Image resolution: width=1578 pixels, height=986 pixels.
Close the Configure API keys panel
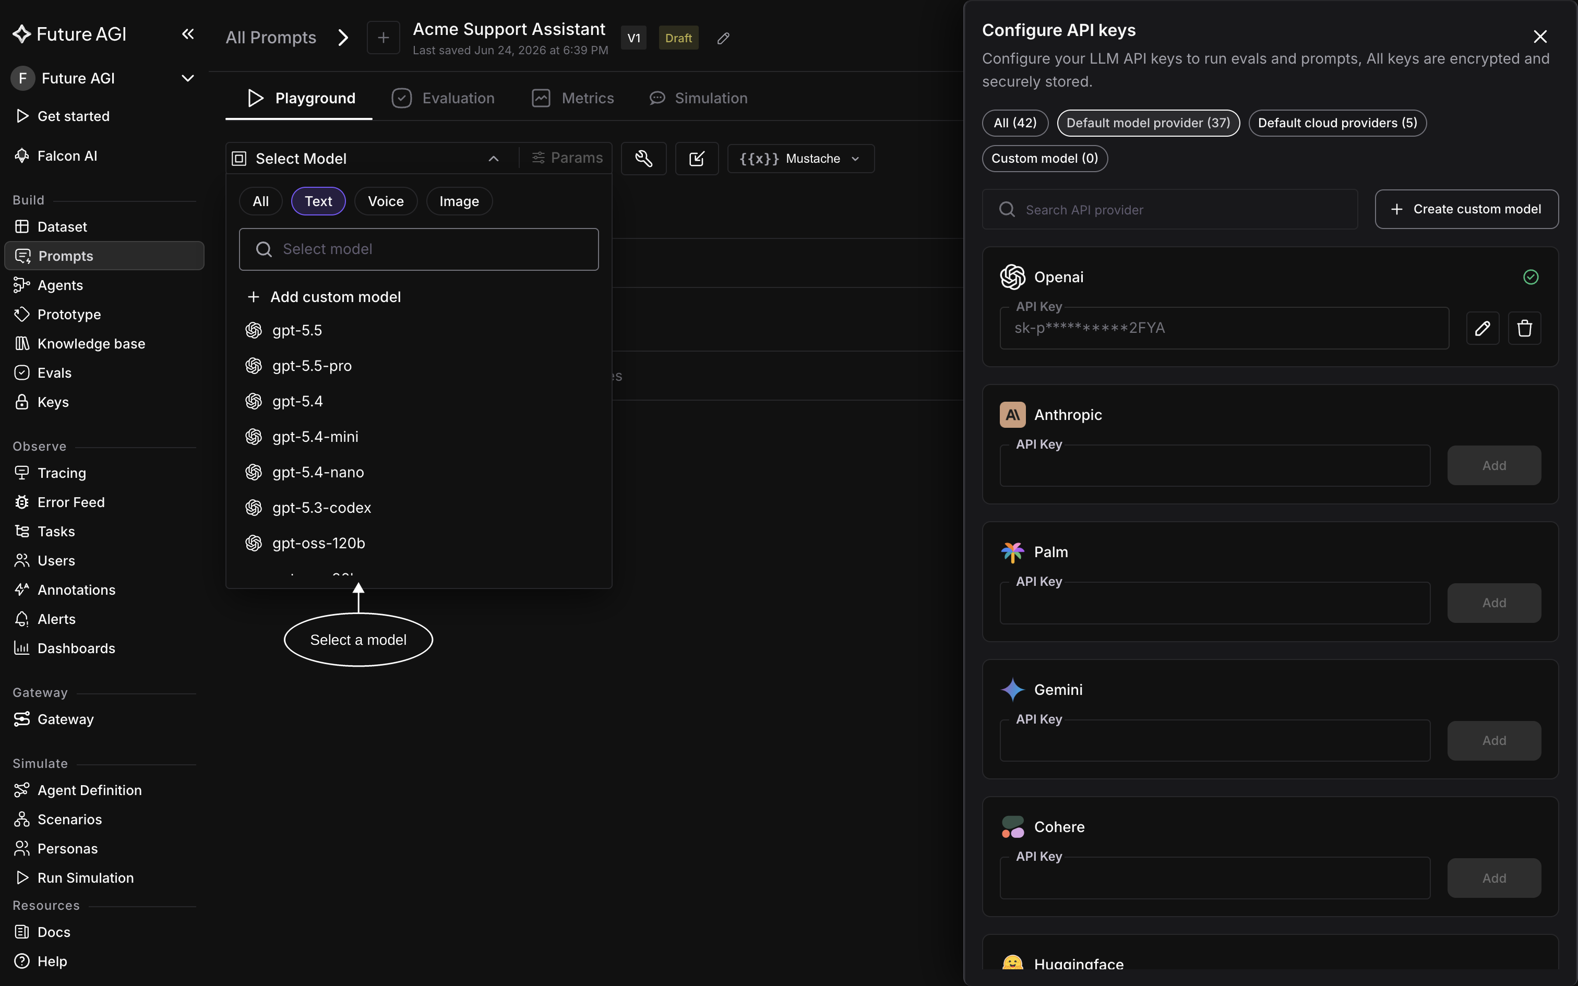(1540, 37)
